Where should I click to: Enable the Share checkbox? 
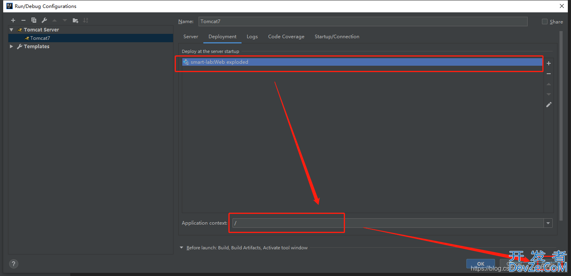(545, 22)
